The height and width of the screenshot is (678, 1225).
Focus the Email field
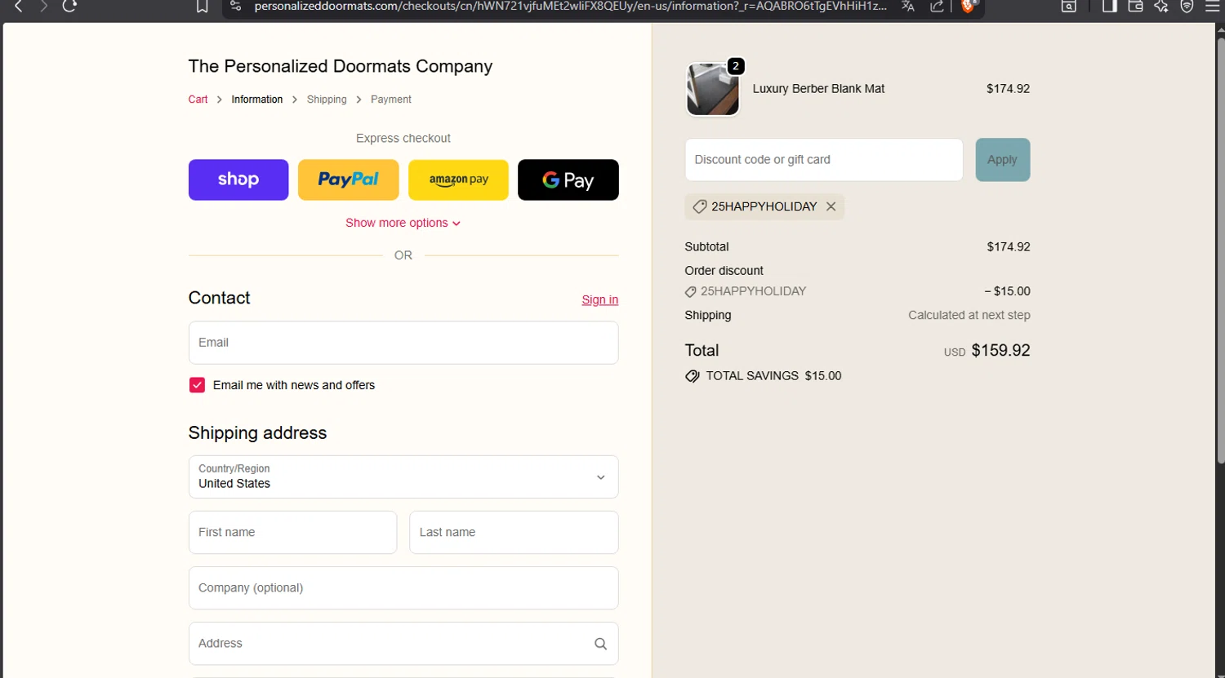pyautogui.click(x=403, y=343)
